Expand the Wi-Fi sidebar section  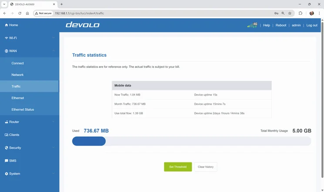click(x=54, y=38)
